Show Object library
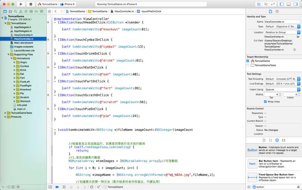Image resolution: width=302 pixels, height=190 pixels. [x=277, y=140]
